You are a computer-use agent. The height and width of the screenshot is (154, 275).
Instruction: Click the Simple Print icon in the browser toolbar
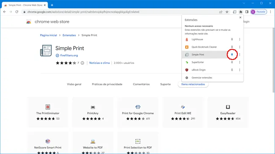tap(234, 12)
